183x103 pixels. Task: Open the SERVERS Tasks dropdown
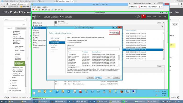click(161, 23)
